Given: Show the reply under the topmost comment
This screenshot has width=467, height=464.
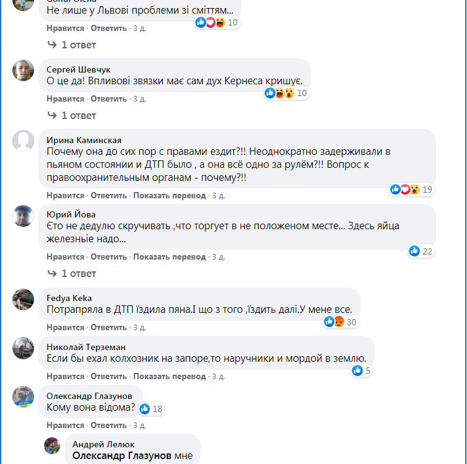Looking at the screenshot, I should [72, 45].
